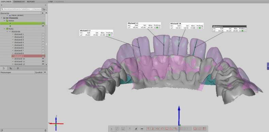The height and width of the screenshot is (132, 269).
Task: Select the first sub-tab icon above Messungen
Action: click(4, 68)
